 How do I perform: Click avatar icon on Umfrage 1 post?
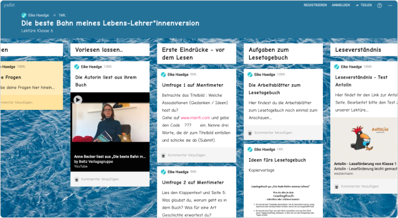click(163, 75)
